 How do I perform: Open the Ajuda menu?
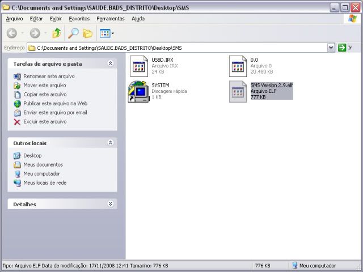click(138, 19)
